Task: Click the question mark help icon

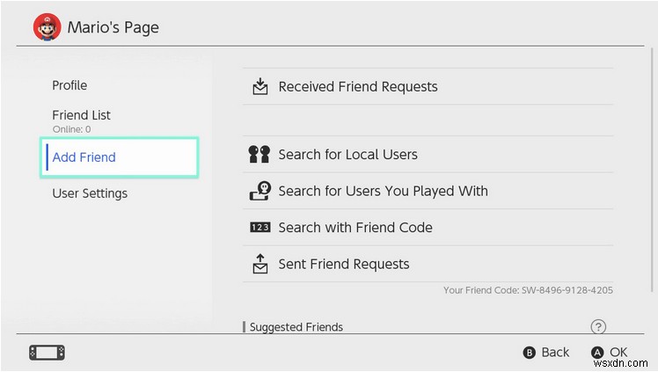Action: [x=598, y=326]
